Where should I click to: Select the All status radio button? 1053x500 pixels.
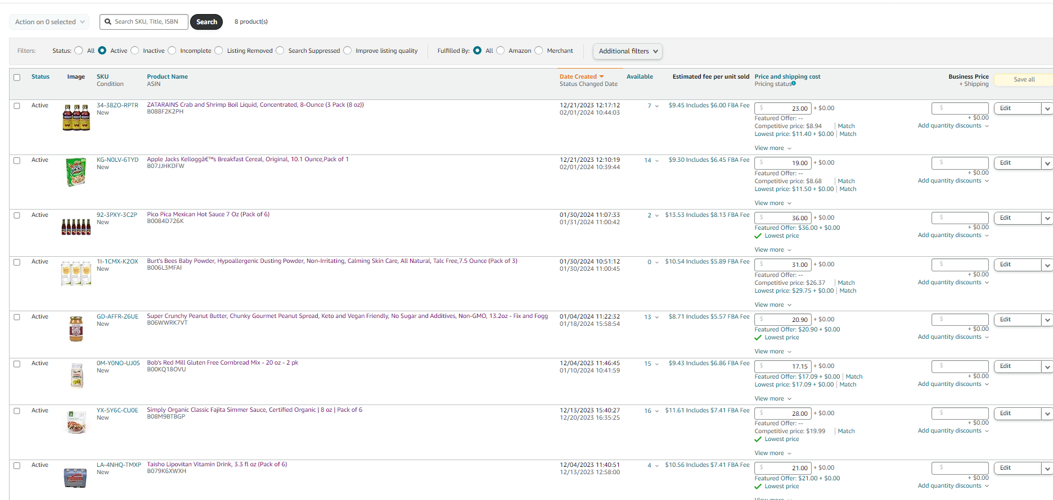pos(79,51)
